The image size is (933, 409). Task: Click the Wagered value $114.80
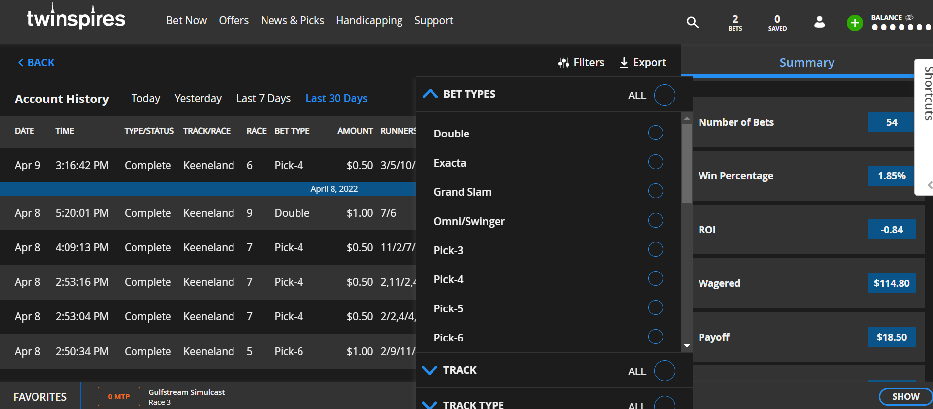(x=891, y=283)
